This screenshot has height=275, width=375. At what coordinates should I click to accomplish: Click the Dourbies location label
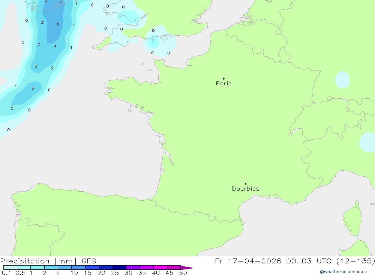[246, 189]
